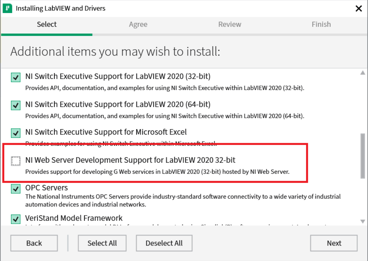
Task: Uncheck the VeriStand Model Framework checkbox
Action: (x=16, y=219)
